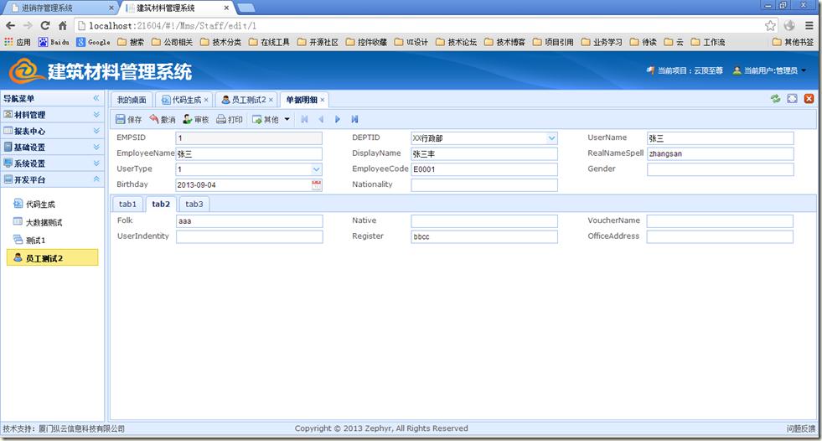
Task: Select 大数据测试 in the navigation tree
Action: click(44, 222)
